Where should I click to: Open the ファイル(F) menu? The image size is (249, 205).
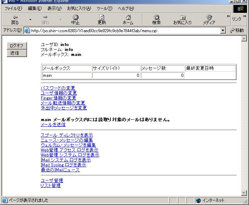coord(13,8)
